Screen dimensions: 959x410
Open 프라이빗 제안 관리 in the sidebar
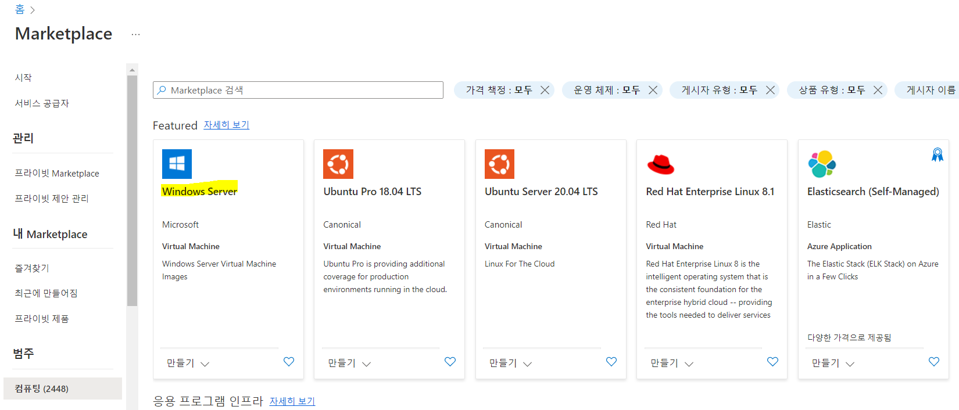point(52,199)
